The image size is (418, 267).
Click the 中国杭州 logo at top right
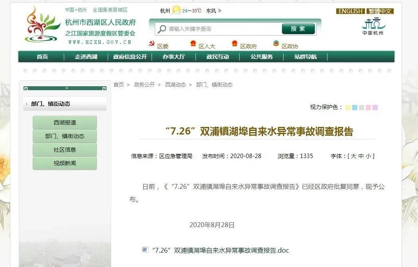tap(373, 27)
